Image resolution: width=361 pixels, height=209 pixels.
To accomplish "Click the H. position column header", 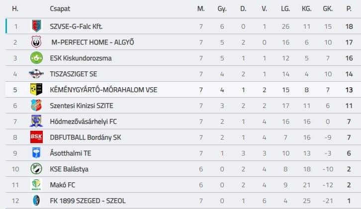I will (x=15, y=9).
